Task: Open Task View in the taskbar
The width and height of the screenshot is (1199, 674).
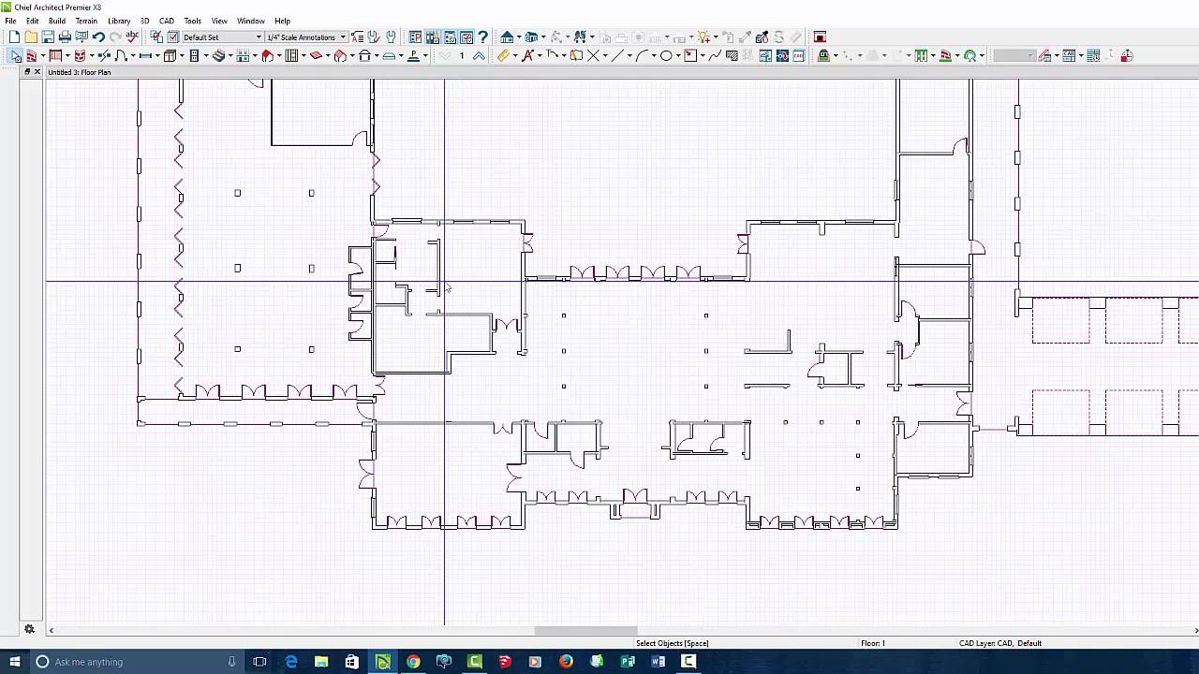Action: point(259,662)
